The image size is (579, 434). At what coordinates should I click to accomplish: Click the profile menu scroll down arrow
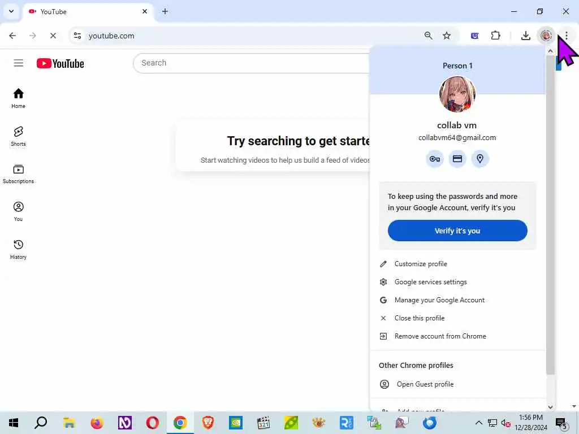point(550,407)
